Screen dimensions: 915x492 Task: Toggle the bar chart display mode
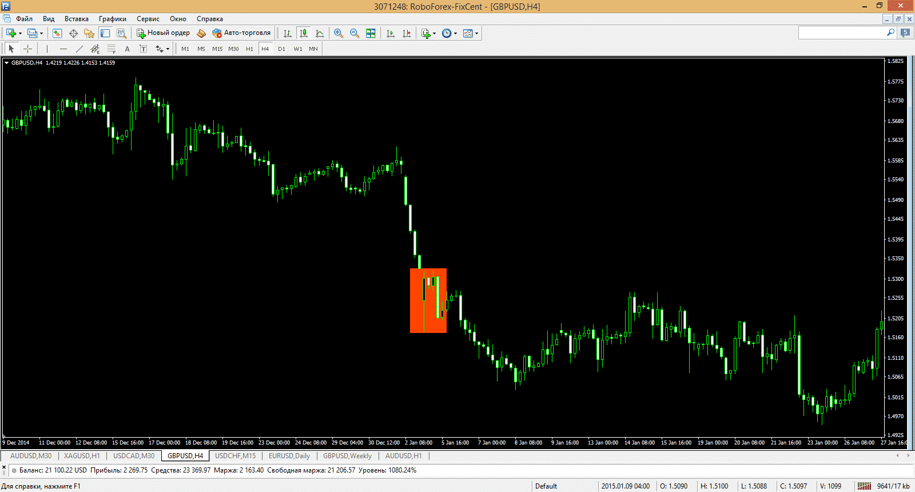[288, 33]
